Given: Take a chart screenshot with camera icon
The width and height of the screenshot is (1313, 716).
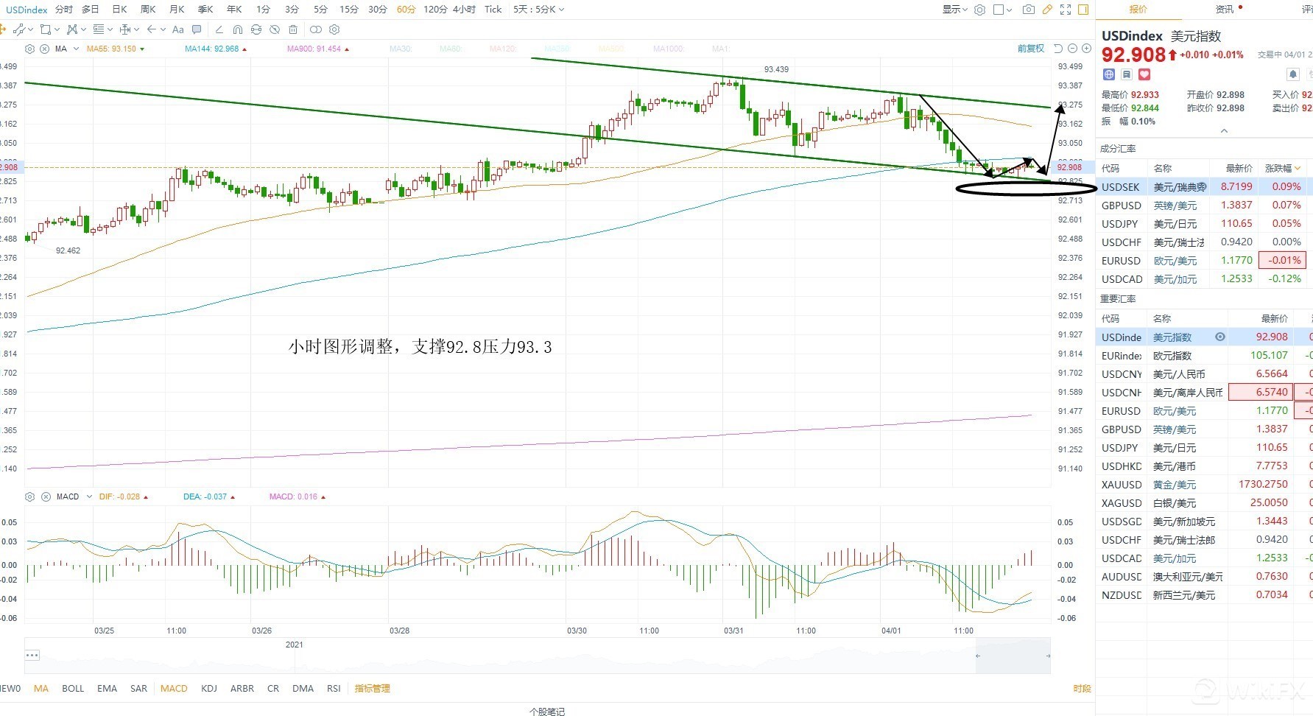Looking at the screenshot, I should 1029,10.
